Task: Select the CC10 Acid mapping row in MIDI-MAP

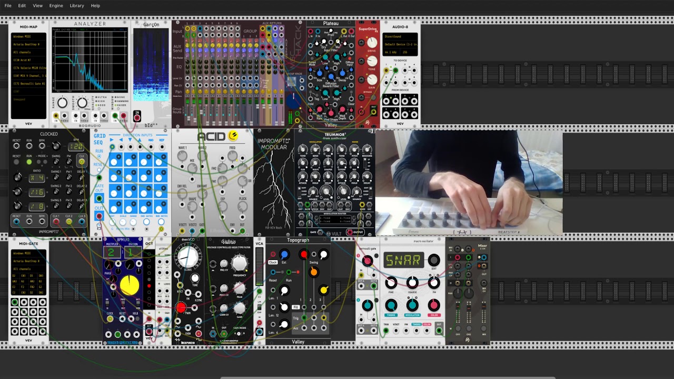Action: 29,61
